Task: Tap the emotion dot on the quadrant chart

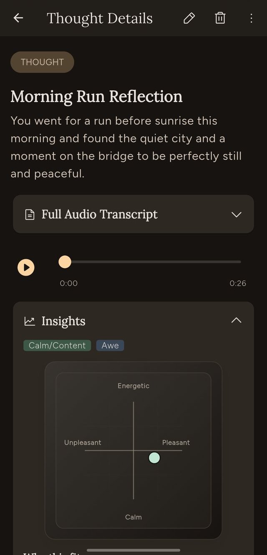Action: pyautogui.click(x=154, y=458)
